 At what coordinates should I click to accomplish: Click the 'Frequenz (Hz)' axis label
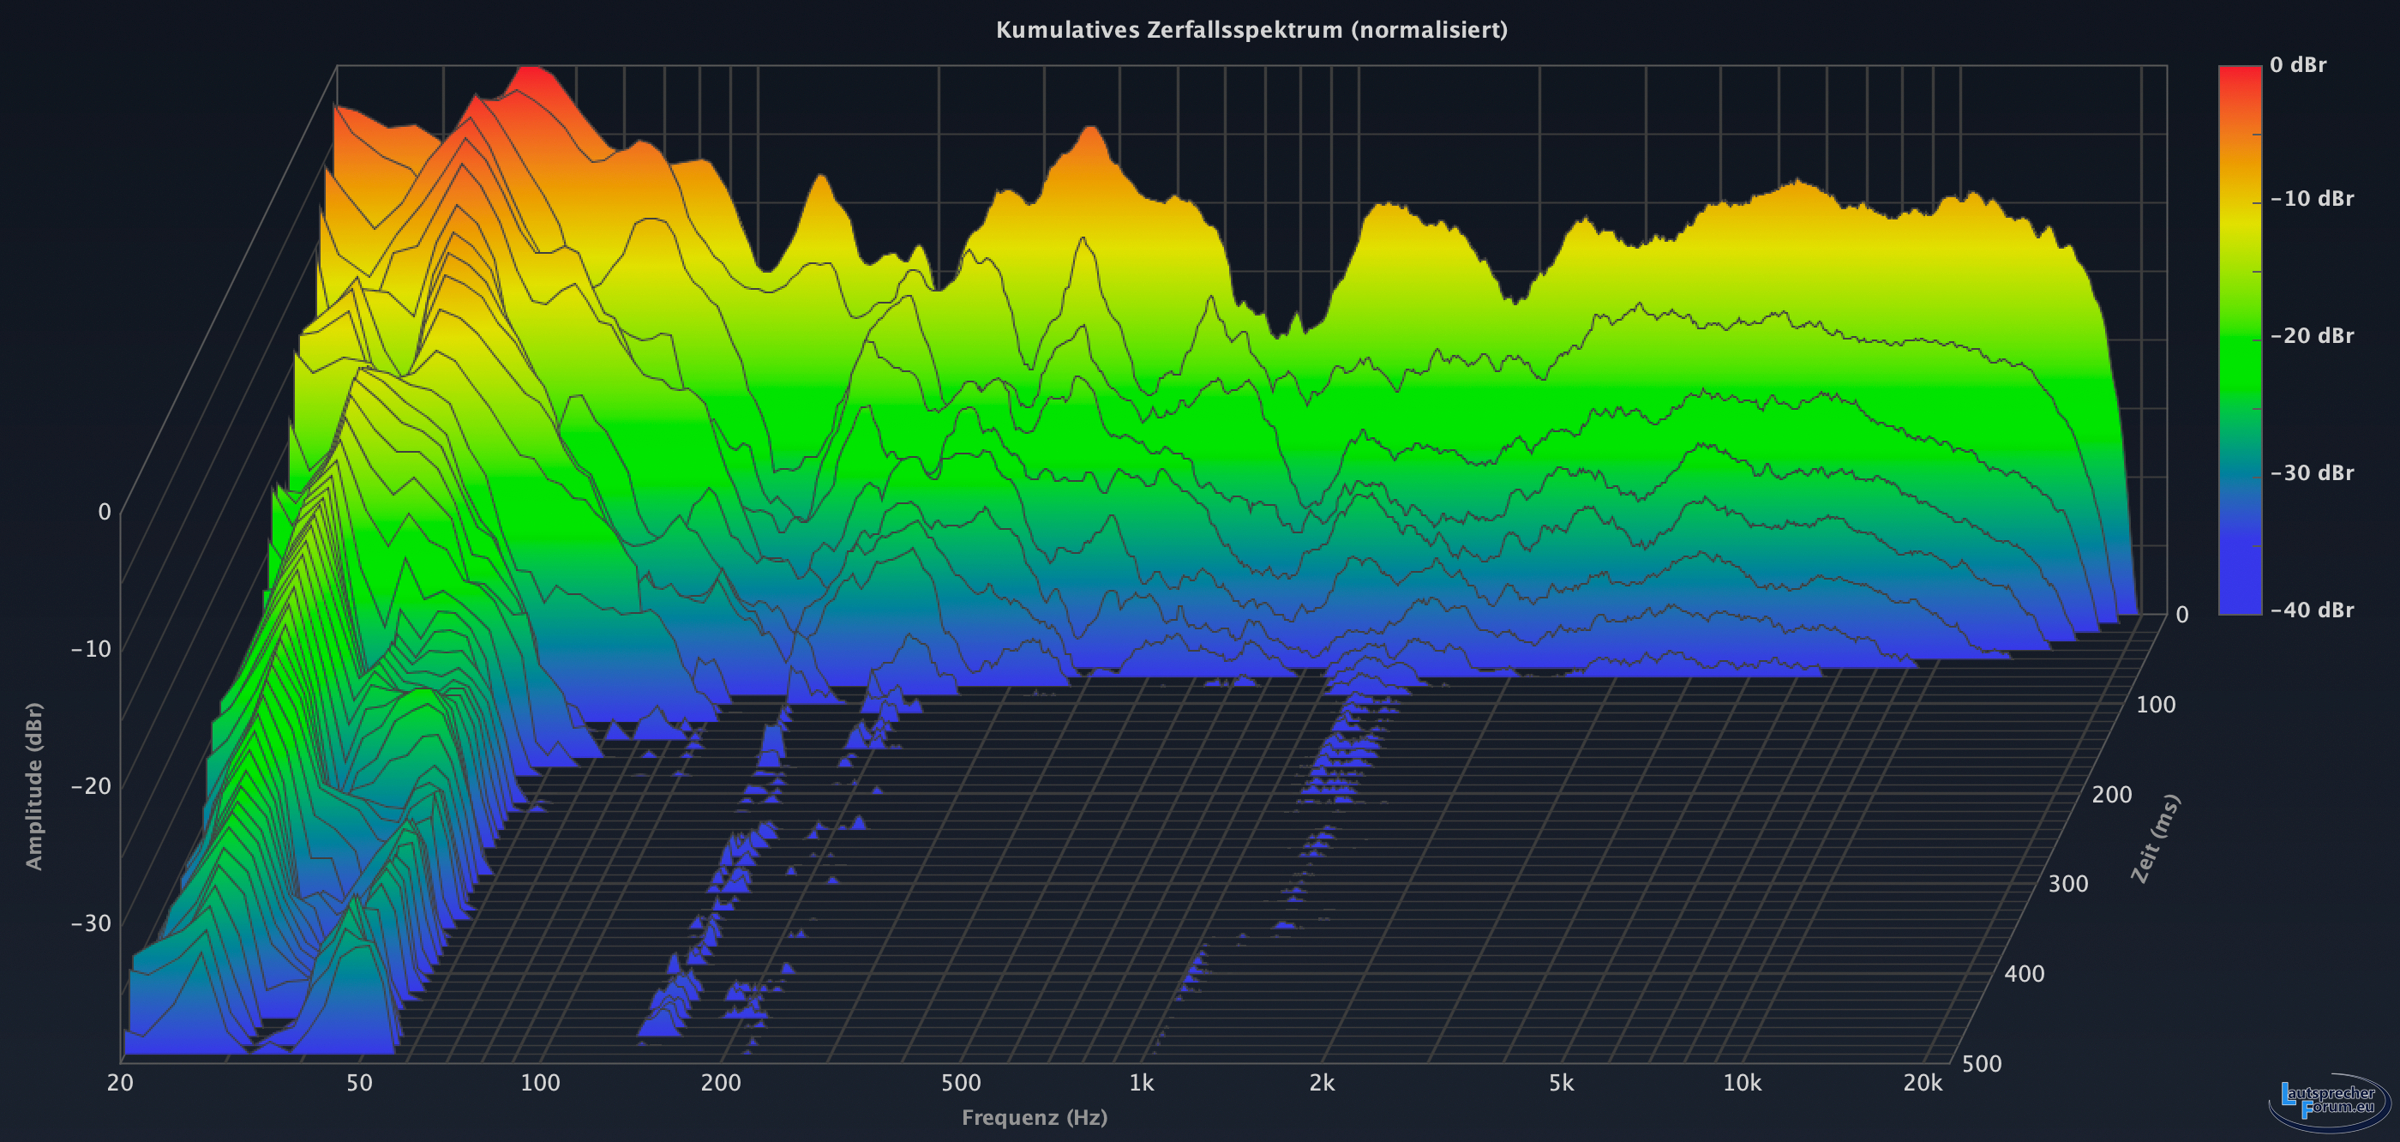click(x=1035, y=1117)
